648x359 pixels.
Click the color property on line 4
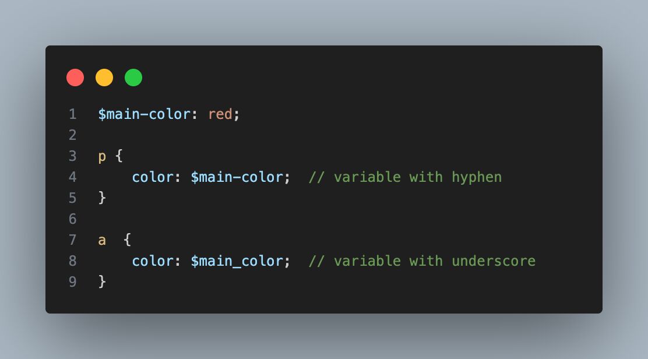coord(153,177)
